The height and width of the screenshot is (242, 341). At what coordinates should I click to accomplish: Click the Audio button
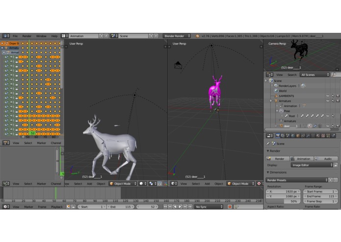[326, 159]
